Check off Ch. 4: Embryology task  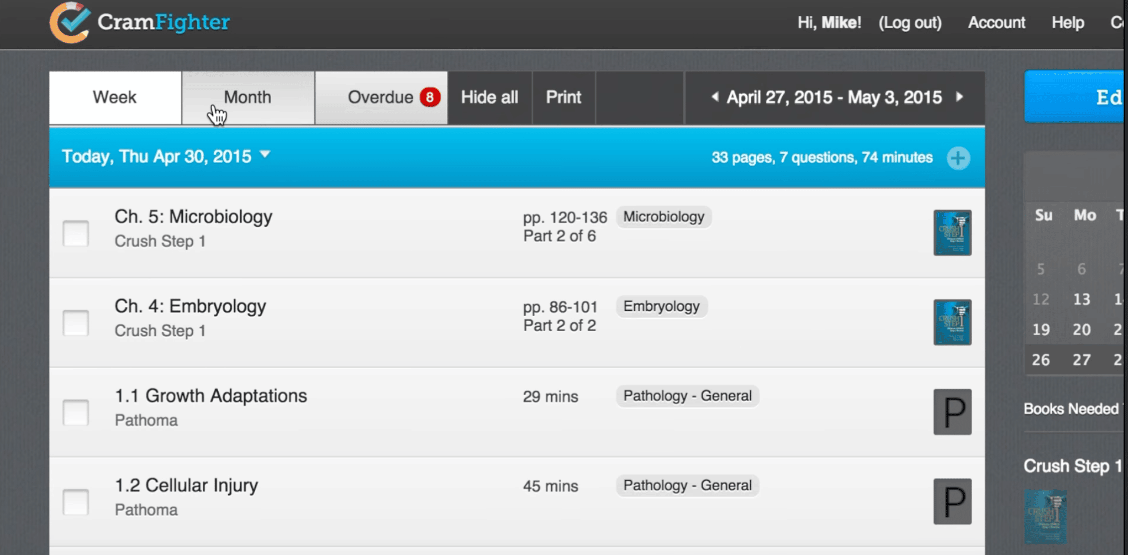[x=76, y=323]
